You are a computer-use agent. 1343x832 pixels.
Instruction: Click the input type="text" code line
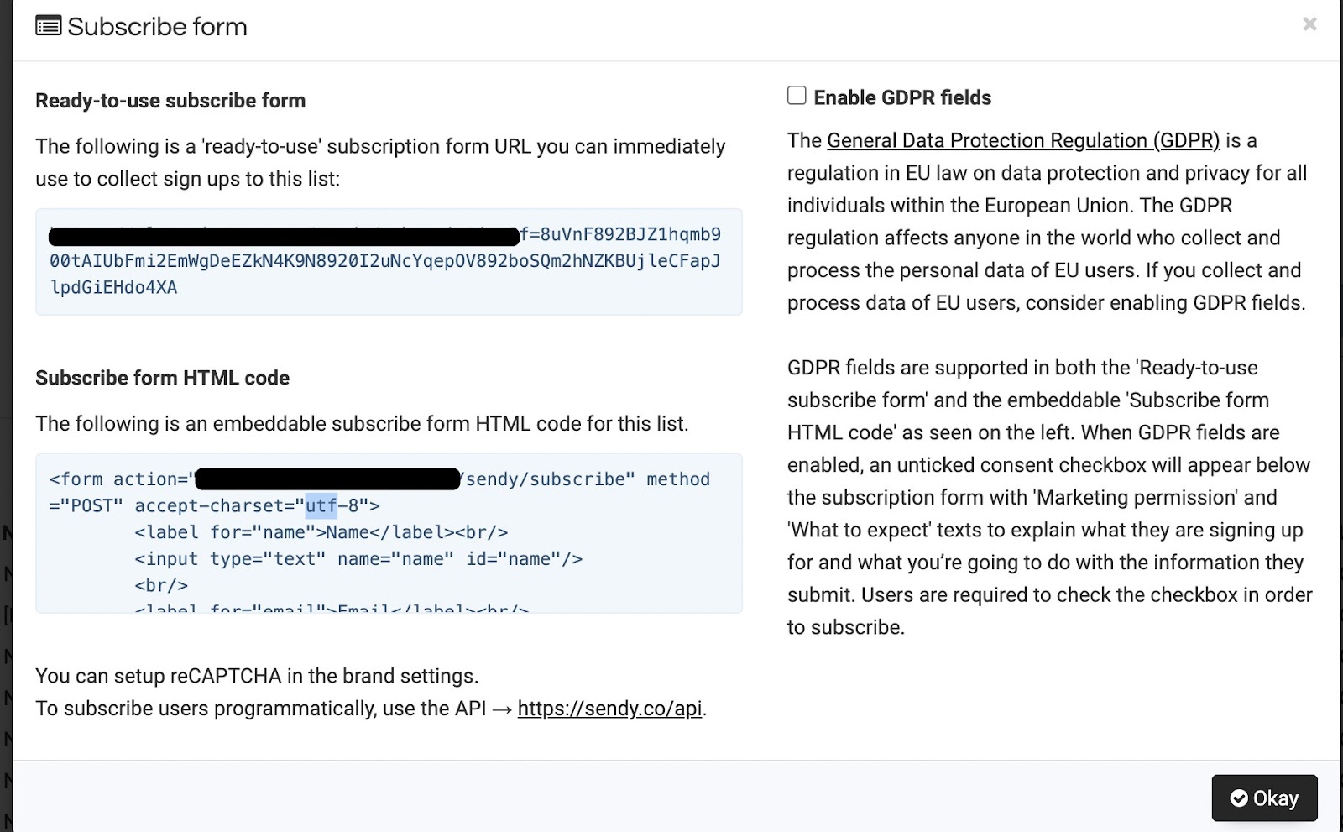(358, 559)
